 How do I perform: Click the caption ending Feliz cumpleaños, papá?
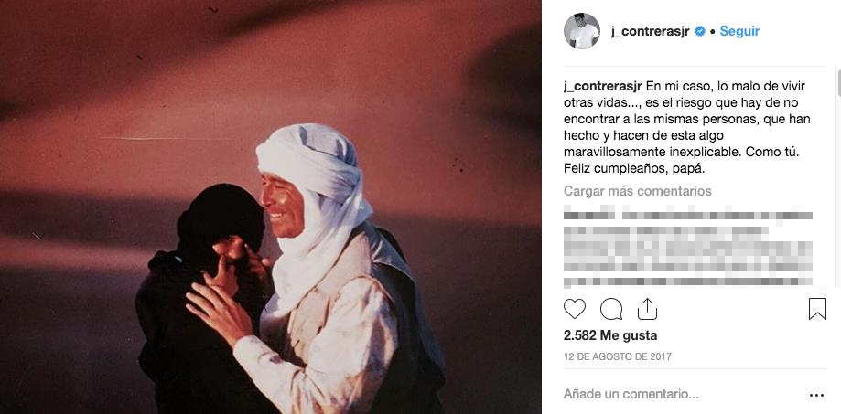[x=685, y=127]
